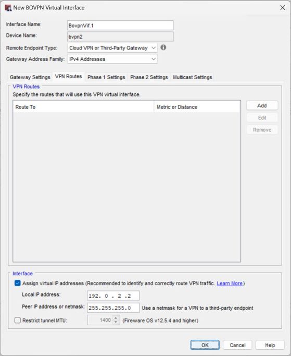Viewport: 291px width, 356px height.
Task: Click the Metric or Distance column header
Action: click(x=197, y=107)
